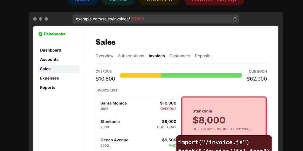Open the Santa Monica invoice row
Viewport: 303px width, 151px height.
138,106
